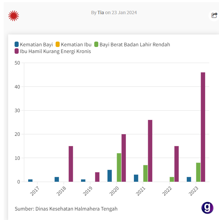
Task: Click the red starburst site logo
Action: (x=14, y=16)
